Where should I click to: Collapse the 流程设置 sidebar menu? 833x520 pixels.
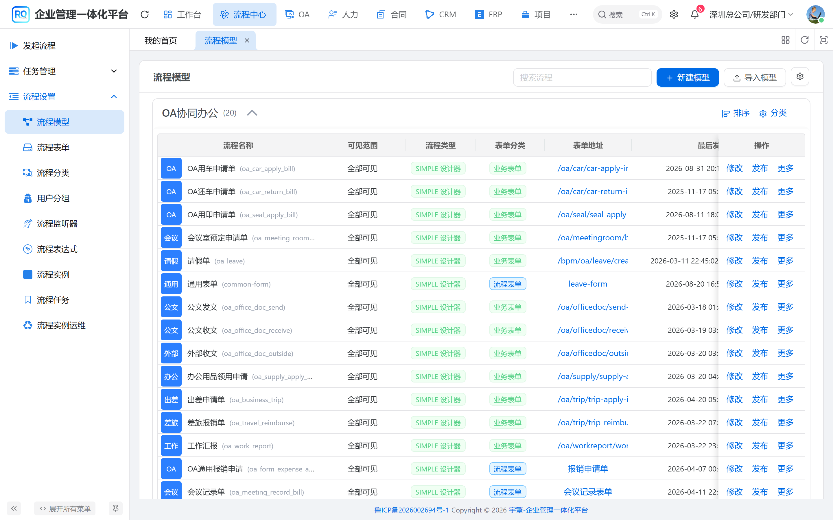pos(64,97)
